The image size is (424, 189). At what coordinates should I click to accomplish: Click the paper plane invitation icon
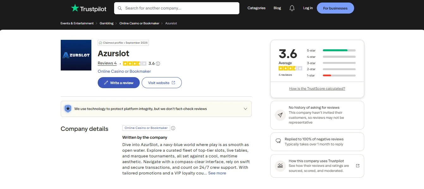click(280, 115)
